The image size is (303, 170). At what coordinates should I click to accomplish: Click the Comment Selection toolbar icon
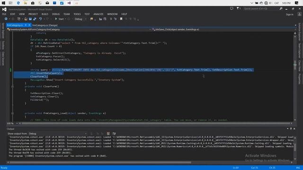111,19
